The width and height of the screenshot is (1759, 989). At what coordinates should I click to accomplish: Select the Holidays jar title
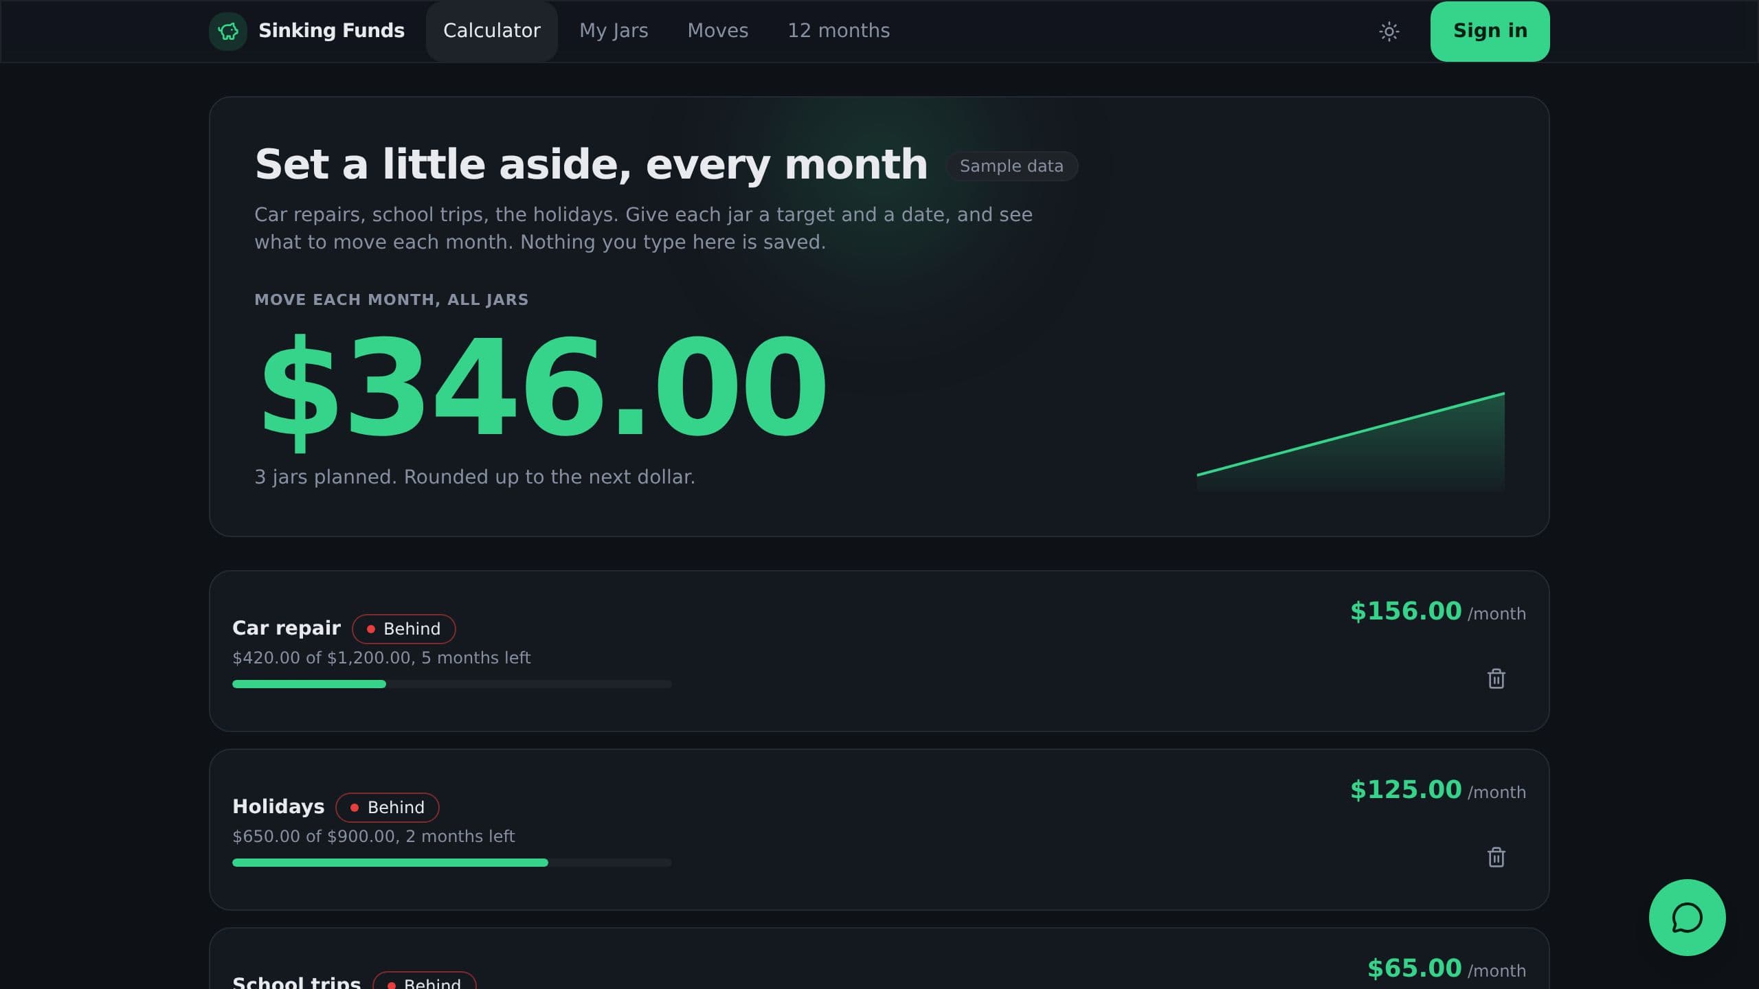[x=278, y=807]
